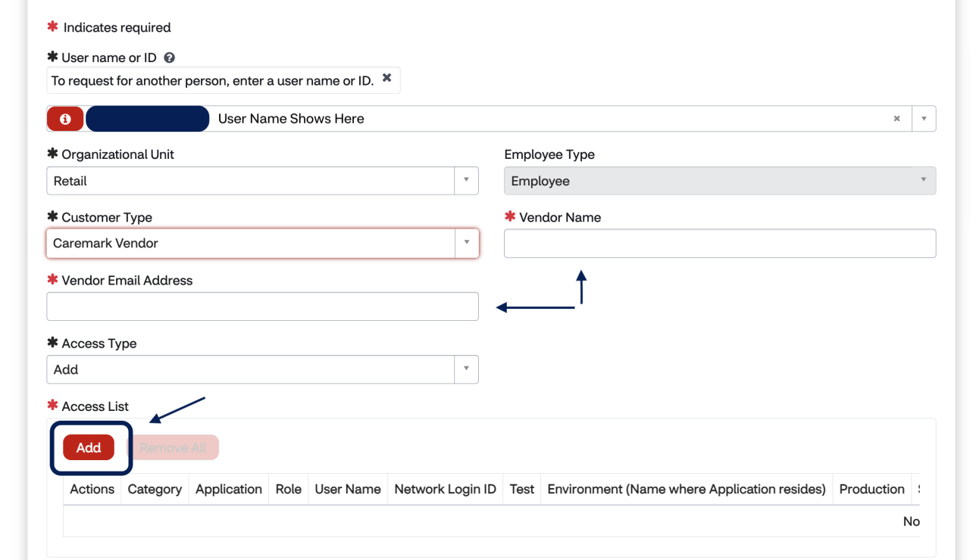
Task: Dismiss the 'To request for another person' hint
Action: [x=386, y=78]
